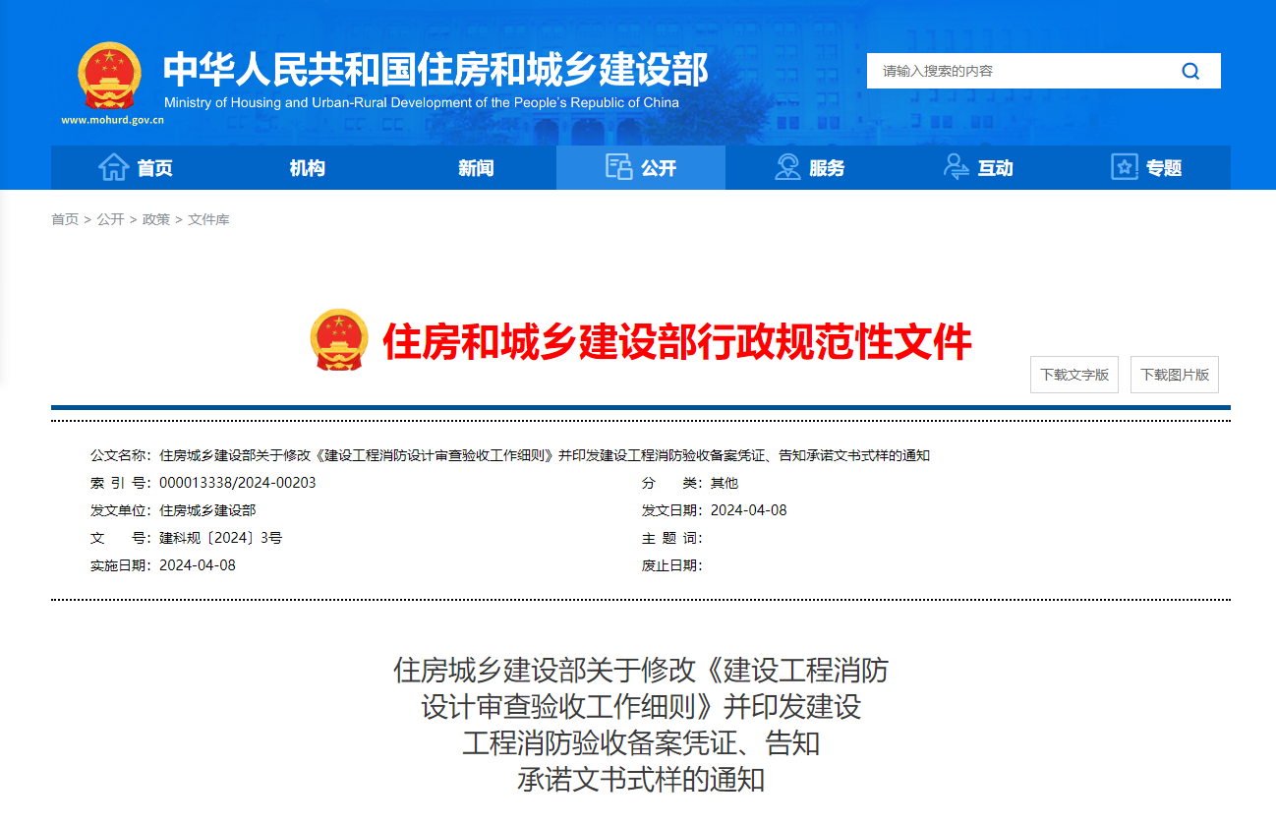Go to the 服务 menu label

click(x=827, y=168)
